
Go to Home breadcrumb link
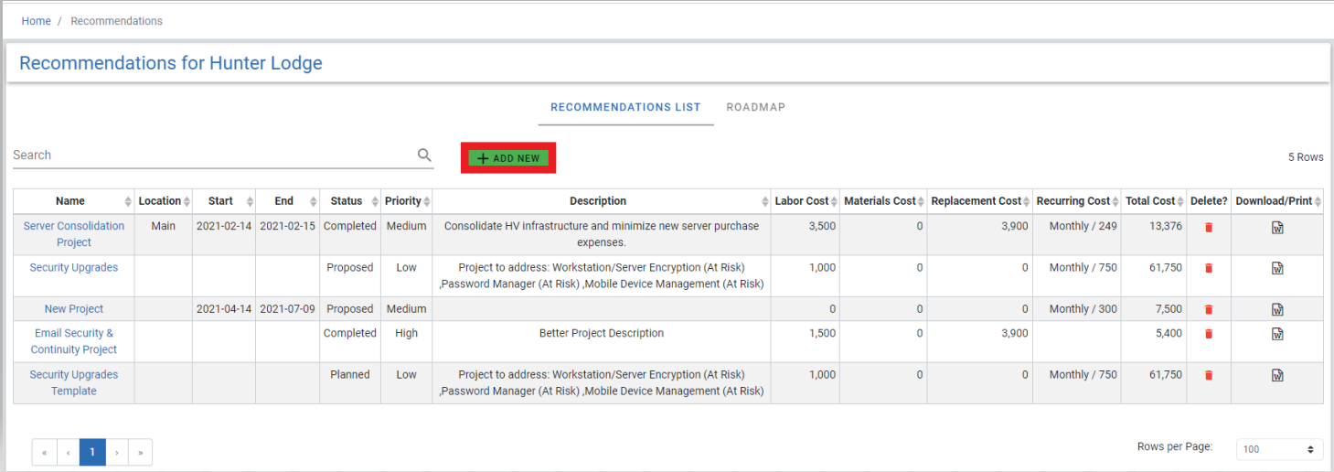37,21
